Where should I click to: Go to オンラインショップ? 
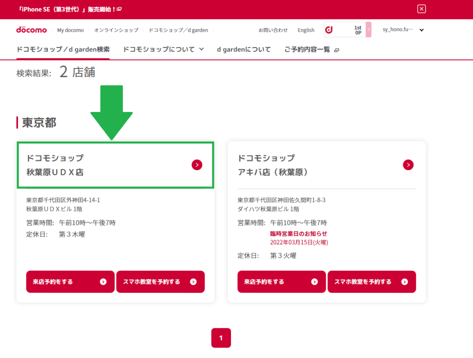(116, 30)
